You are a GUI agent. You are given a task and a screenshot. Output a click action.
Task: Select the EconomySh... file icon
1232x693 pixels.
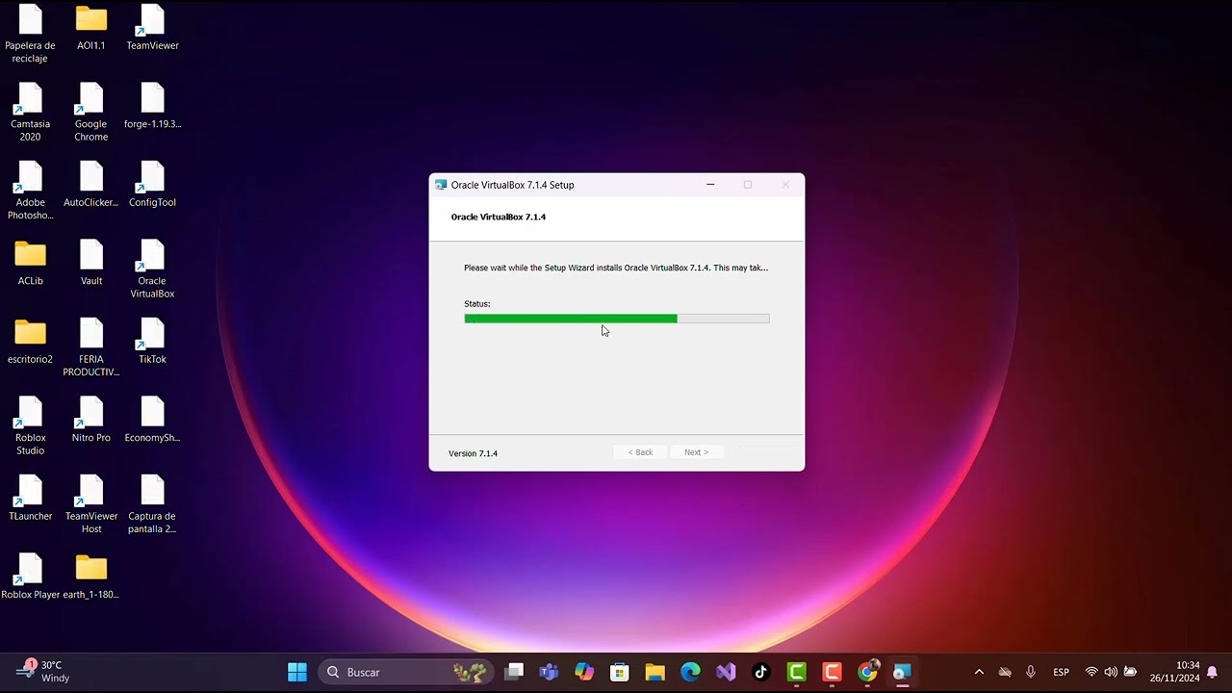(152, 420)
